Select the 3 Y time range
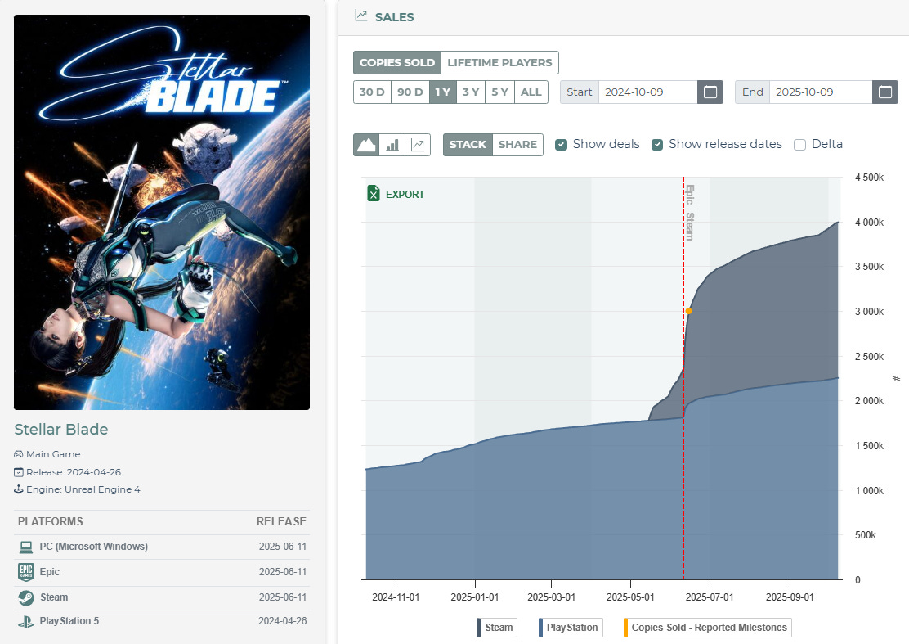The width and height of the screenshot is (909, 644). pyautogui.click(x=470, y=92)
